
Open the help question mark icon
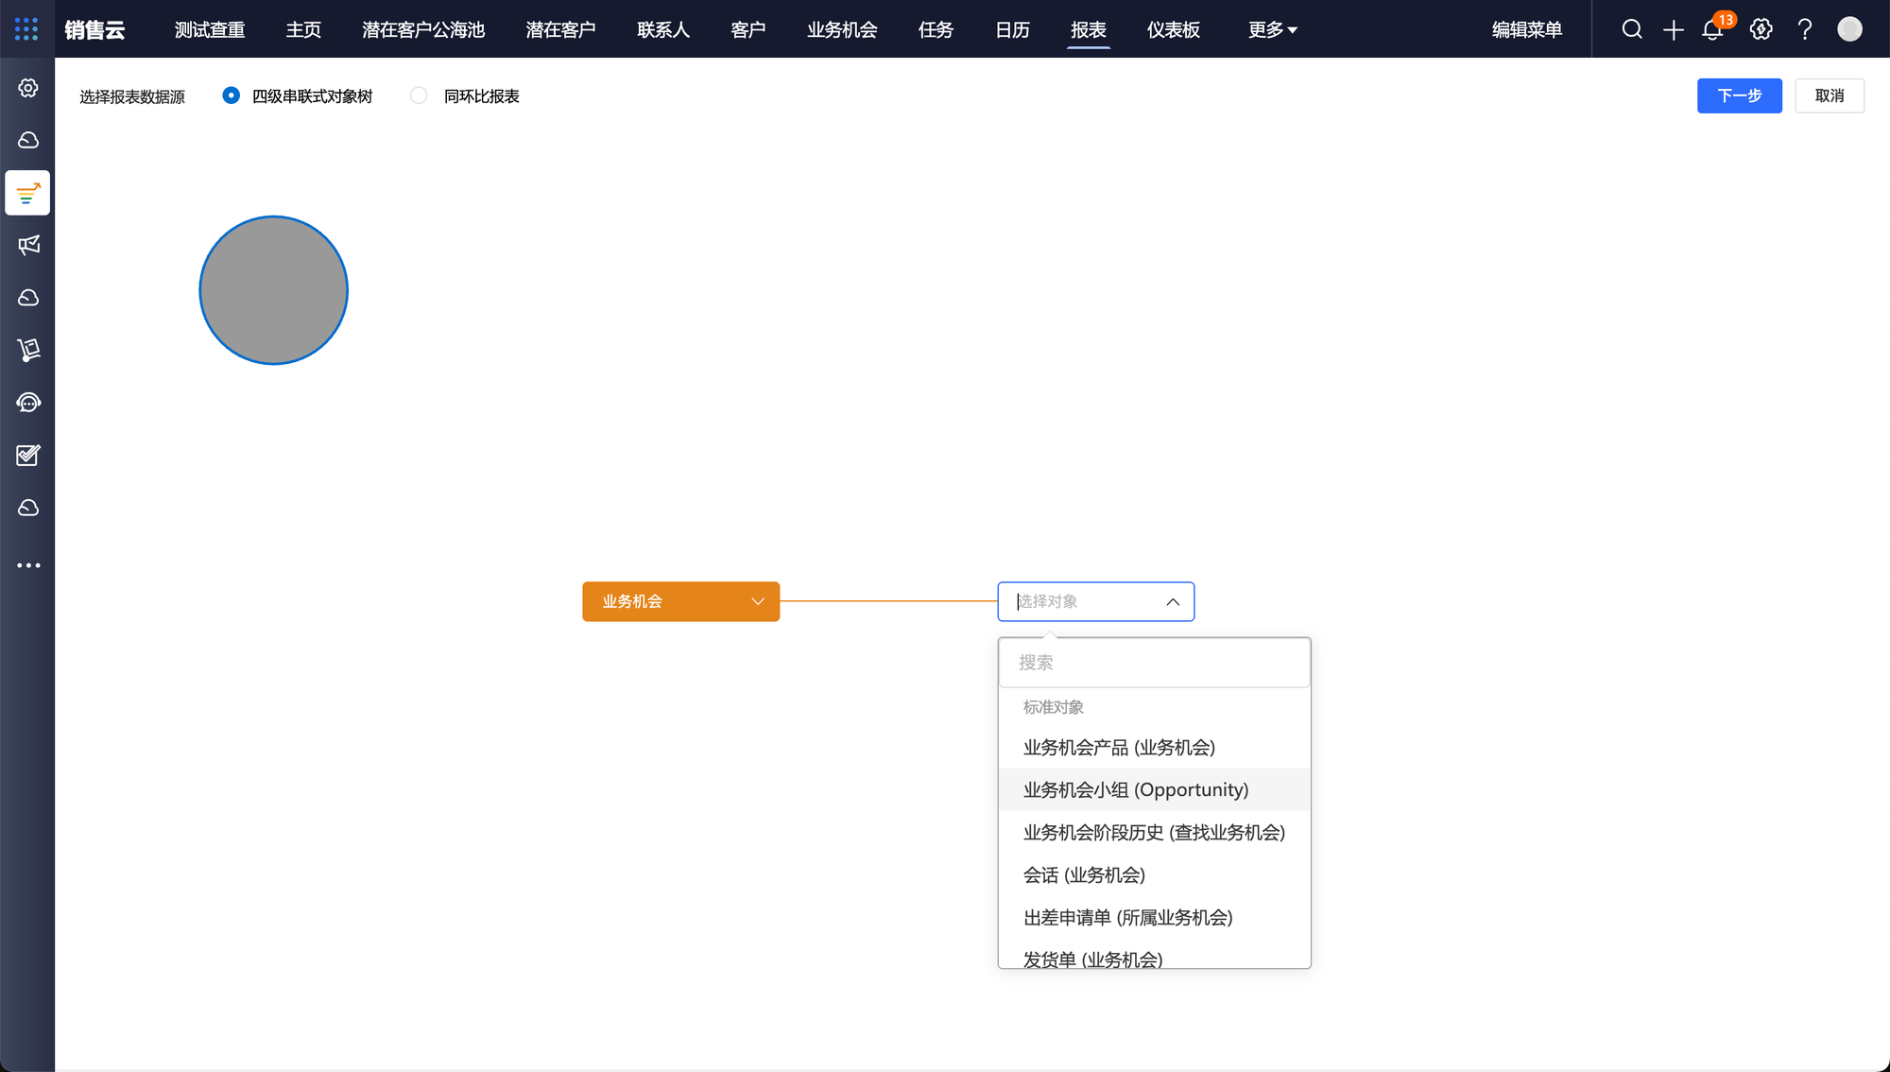pyautogui.click(x=1805, y=29)
